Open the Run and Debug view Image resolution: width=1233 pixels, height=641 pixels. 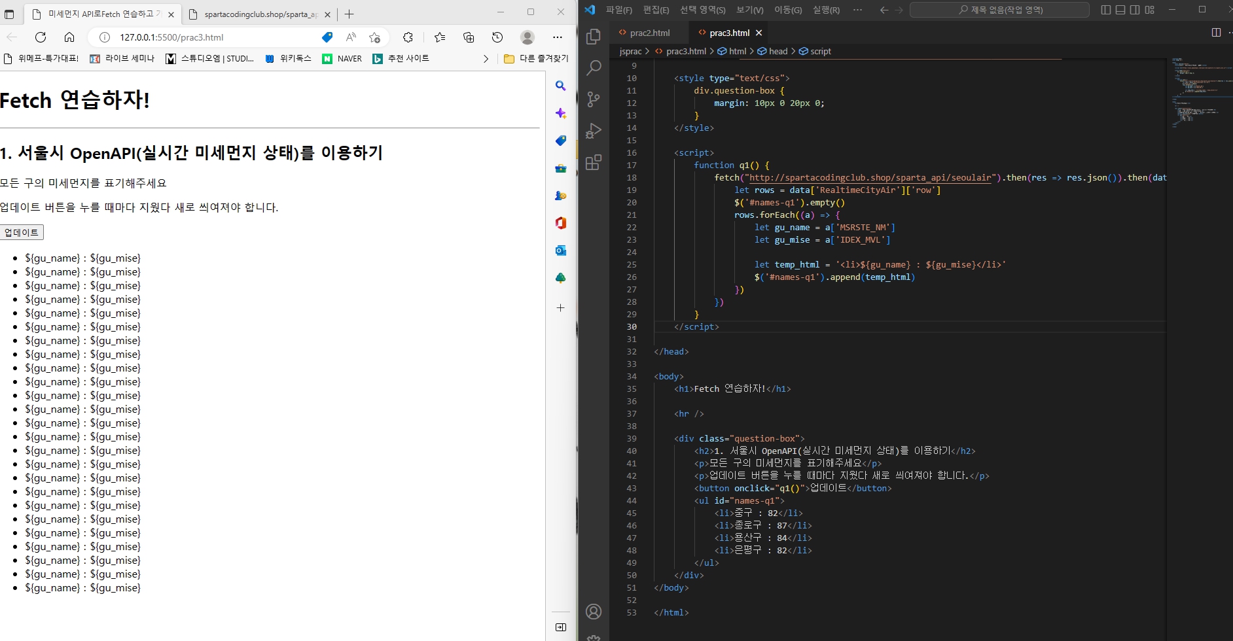tap(594, 130)
